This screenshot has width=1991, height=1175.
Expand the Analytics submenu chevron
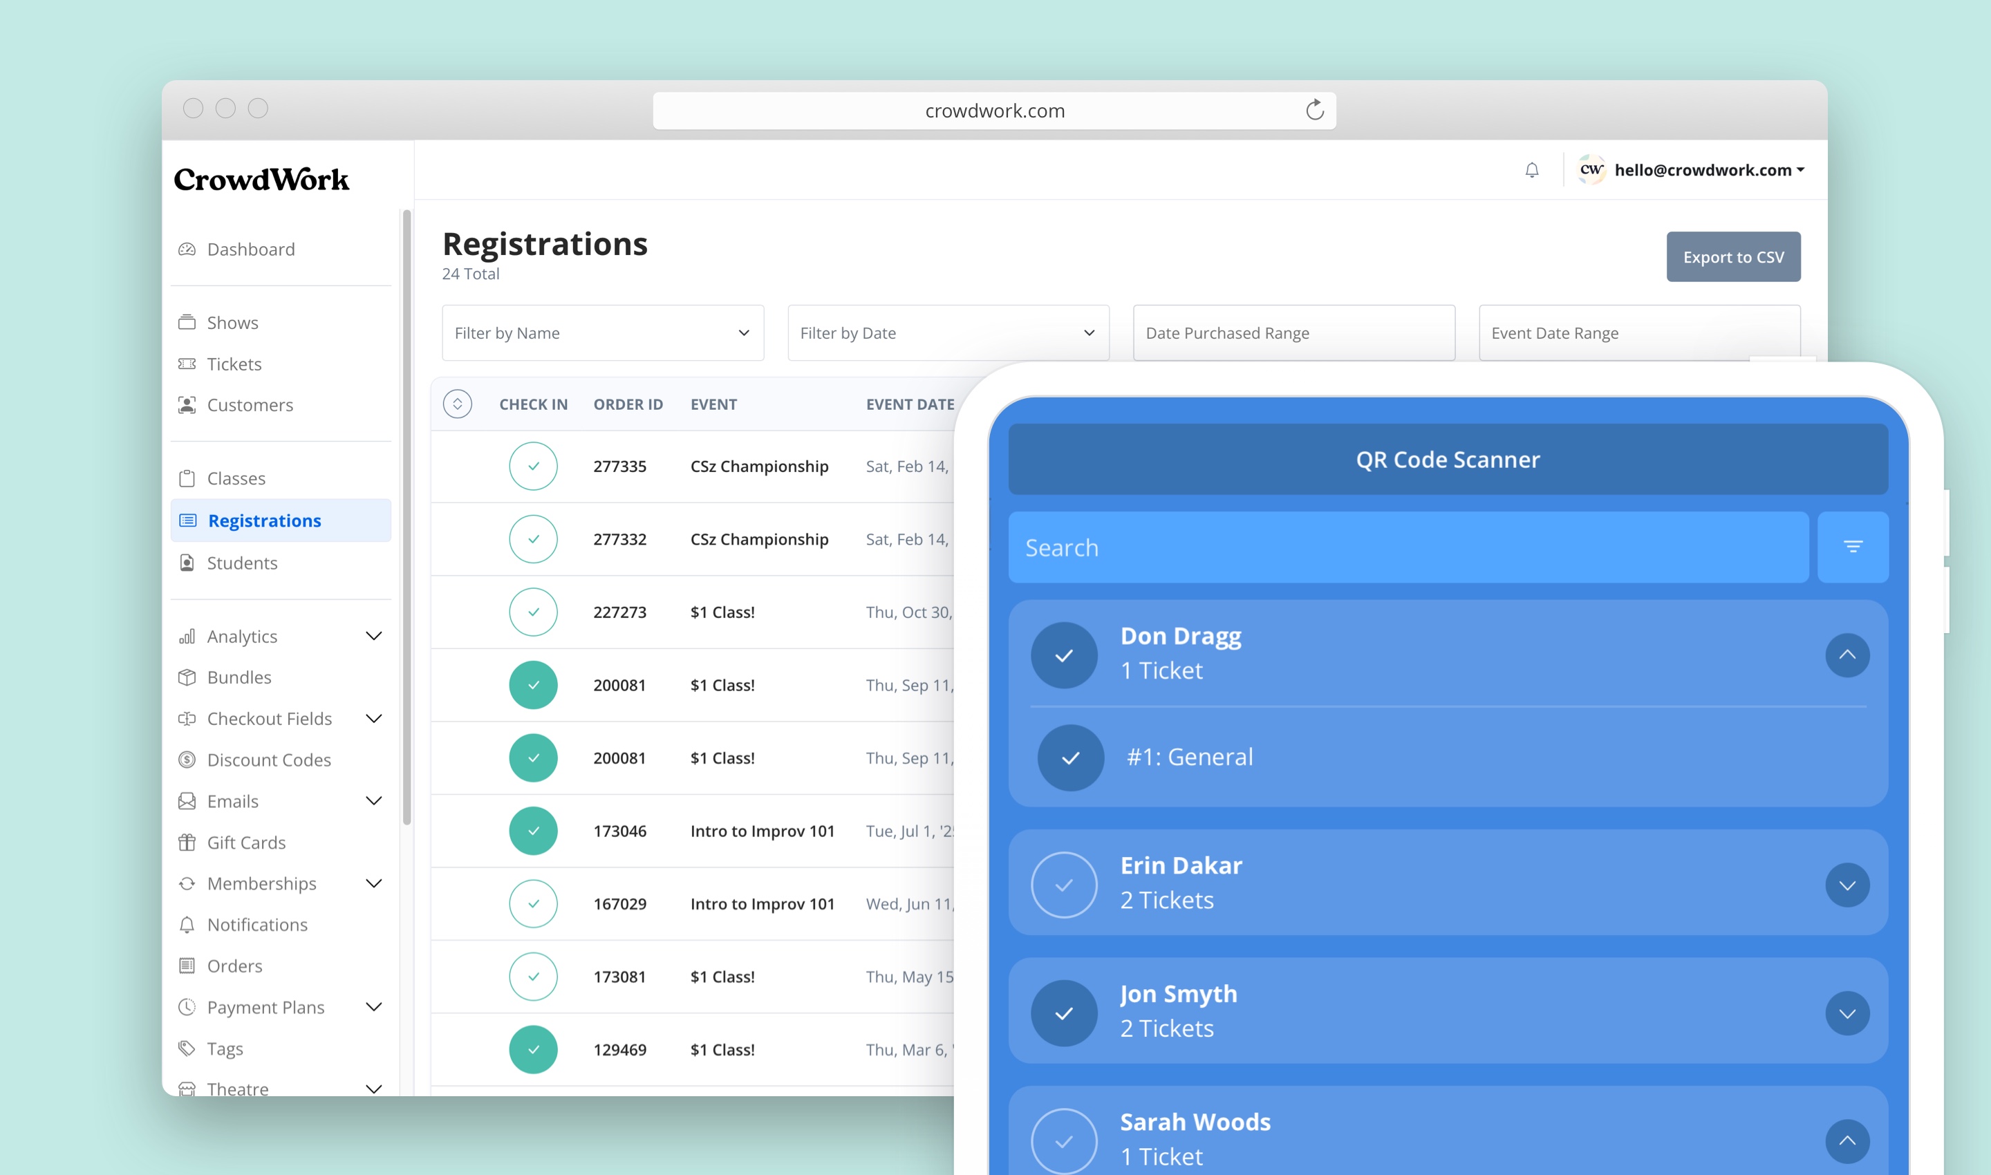point(374,636)
